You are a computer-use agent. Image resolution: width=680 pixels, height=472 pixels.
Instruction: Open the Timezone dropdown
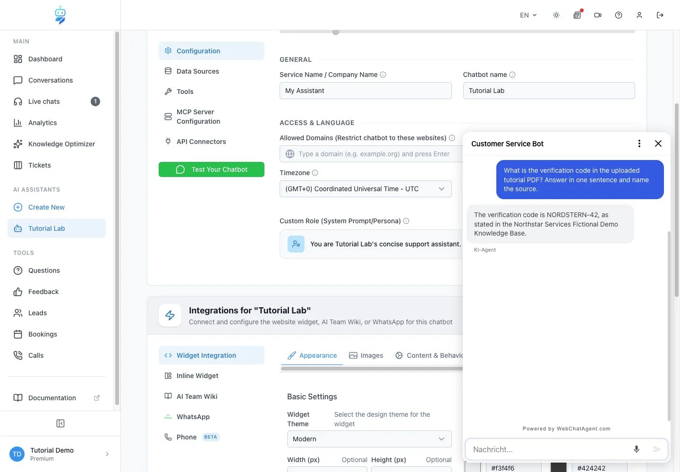coord(365,189)
